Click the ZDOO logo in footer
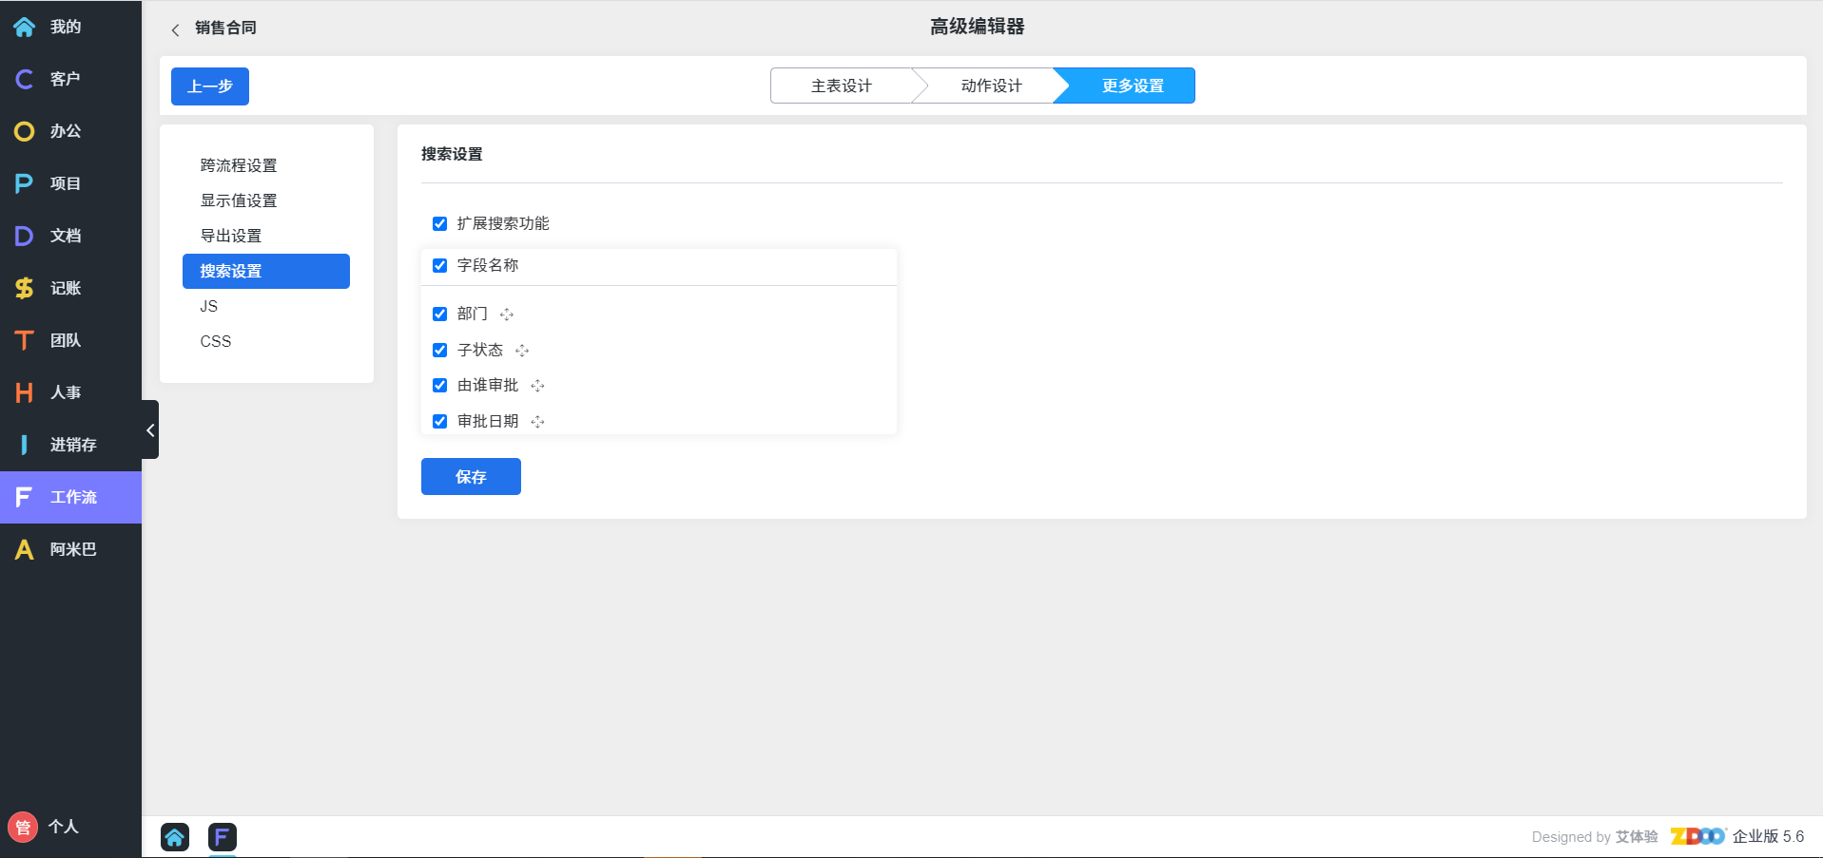Viewport: 1823px width, 858px height. [x=1697, y=836]
